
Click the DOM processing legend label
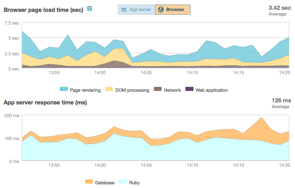tap(132, 90)
